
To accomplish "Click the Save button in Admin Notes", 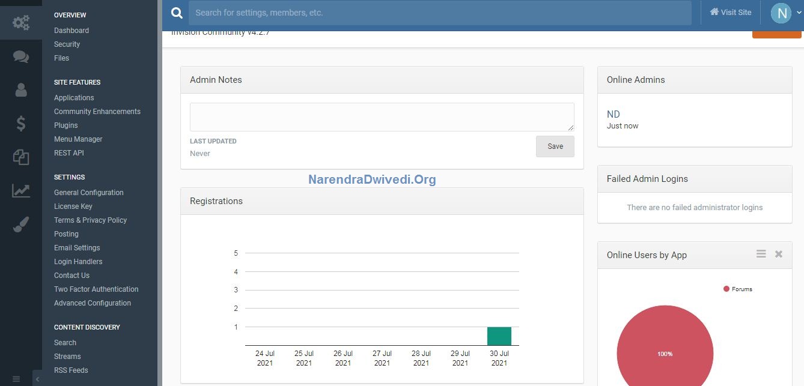I will [x=554, y=146].
